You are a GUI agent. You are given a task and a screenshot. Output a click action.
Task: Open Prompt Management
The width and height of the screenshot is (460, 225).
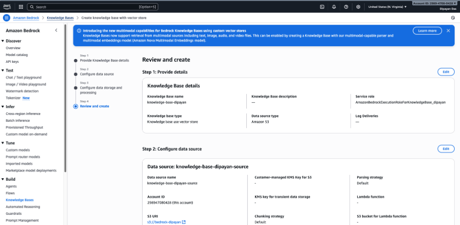point(22,220)
